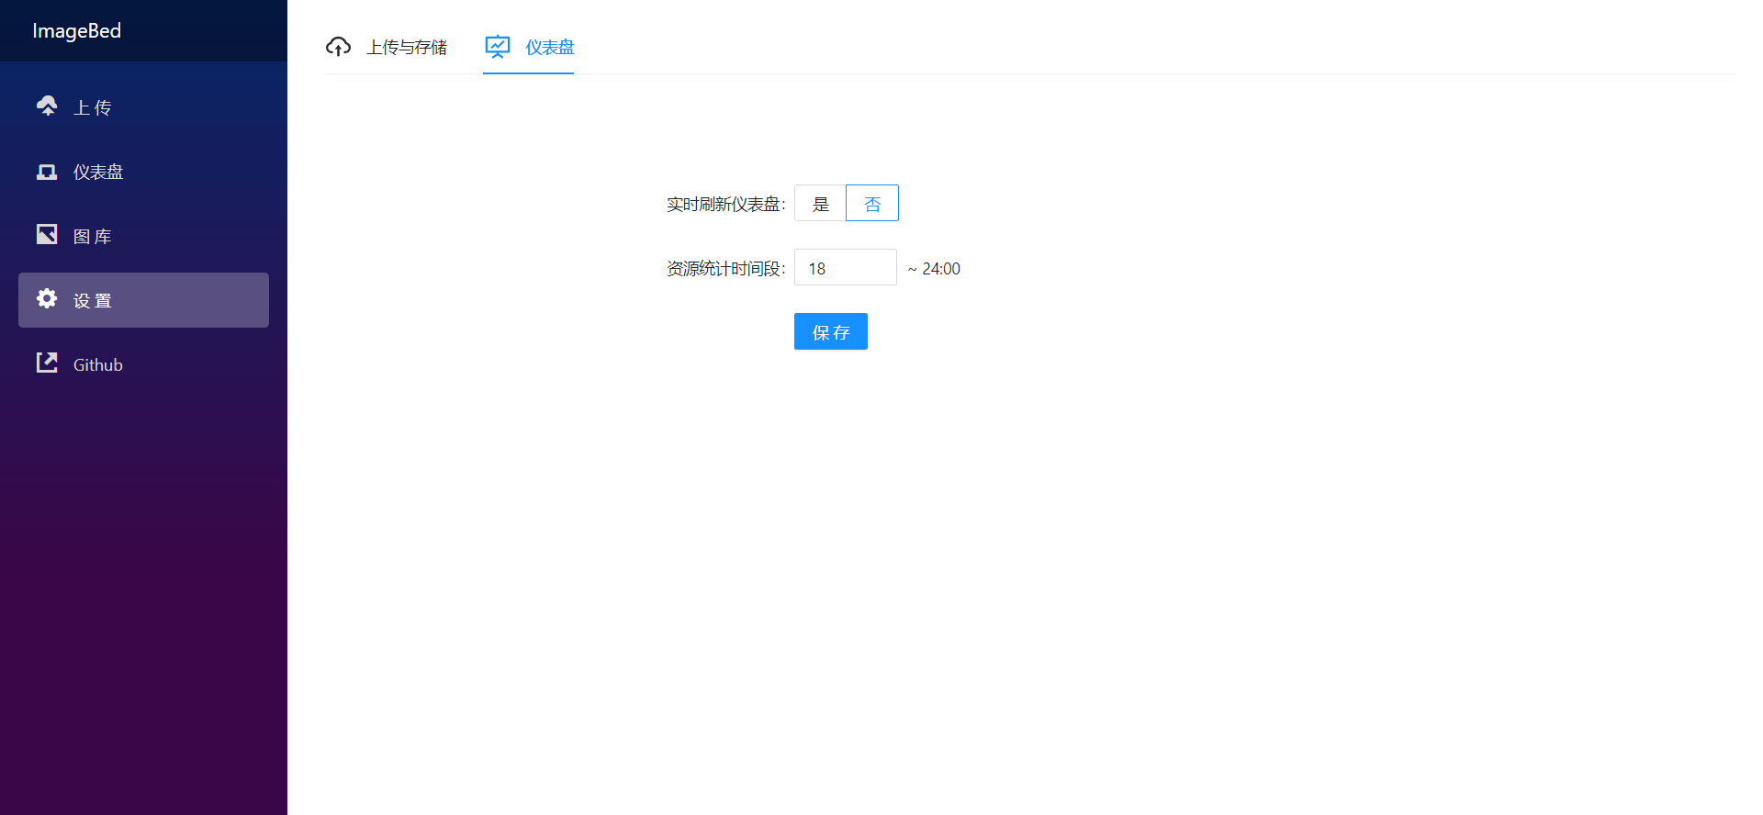The height and width of the screenshot is (815, 1763).
Task: Switch to the 仪表盘 settings tab
Action: tap(549, 48)
